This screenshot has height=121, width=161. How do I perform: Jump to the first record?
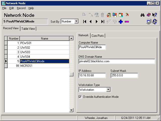pyautogui.click(x=85, y=22)
